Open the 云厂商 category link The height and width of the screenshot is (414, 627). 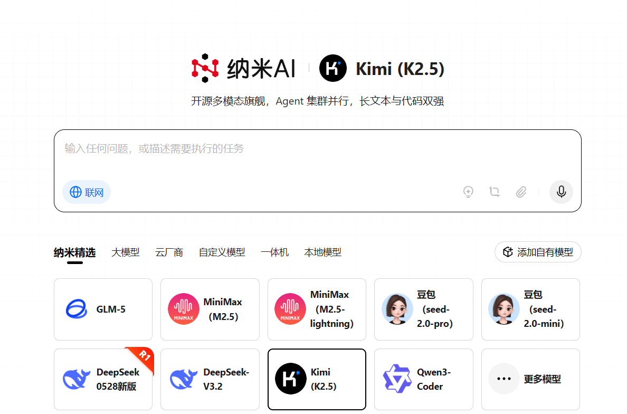point(169,252)
